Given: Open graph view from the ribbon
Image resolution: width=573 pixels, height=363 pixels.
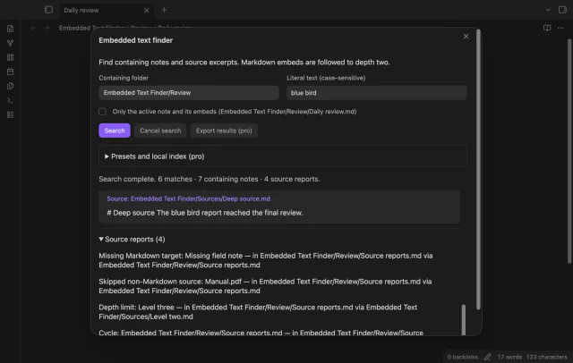Looking at the screenshot, I should pyautogui.click(x=10, y=43).
